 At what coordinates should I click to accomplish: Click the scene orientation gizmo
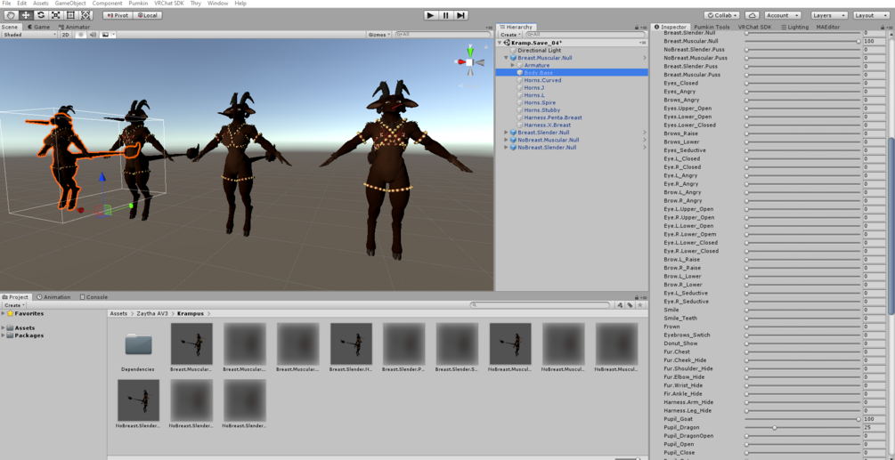(x=469, y=61)
